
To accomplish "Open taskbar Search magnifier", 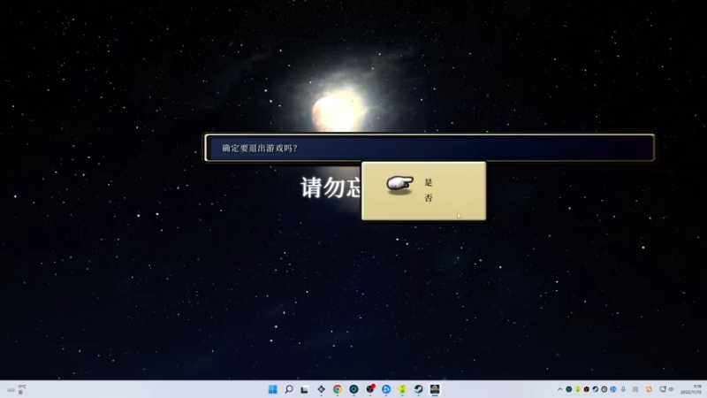I will 289,389.
